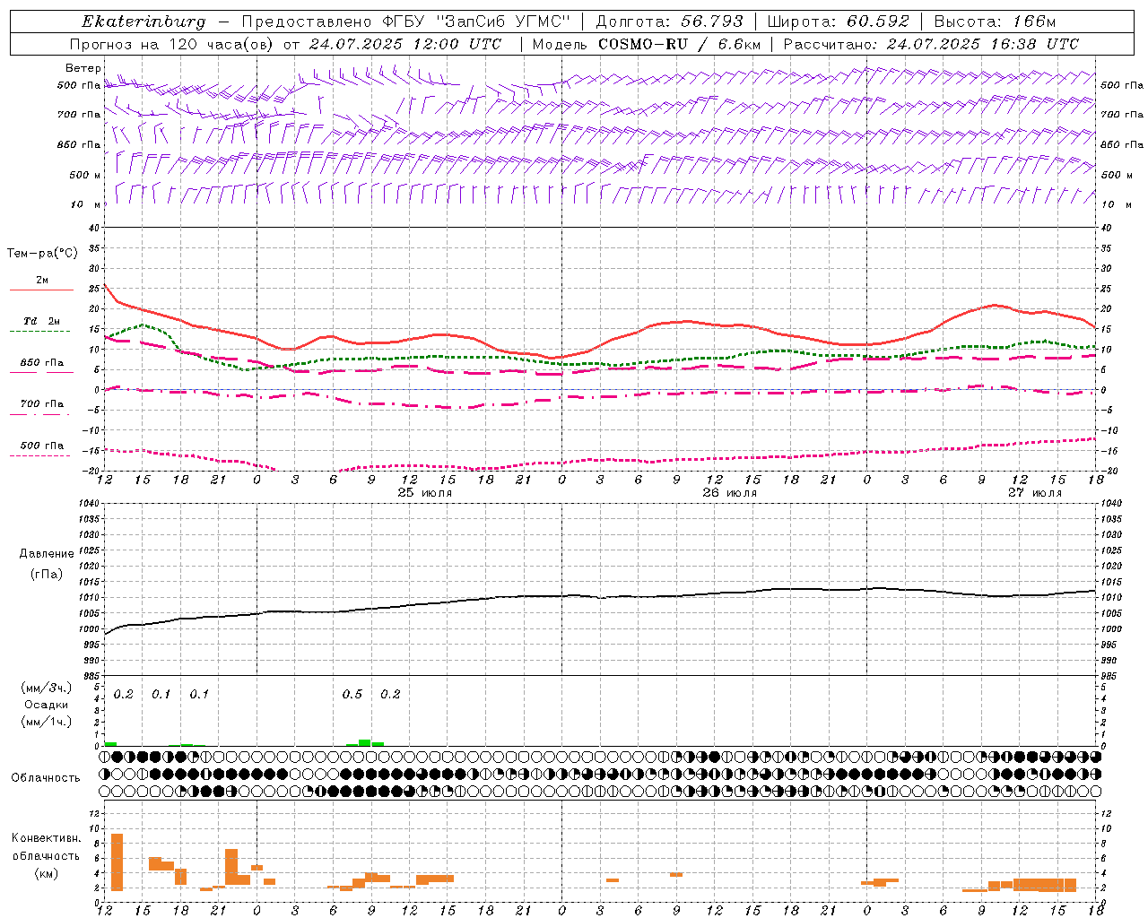This screenshot has width=1148, height=918.
Task: Click the tallest green precipitation bar
Action: 364,742
